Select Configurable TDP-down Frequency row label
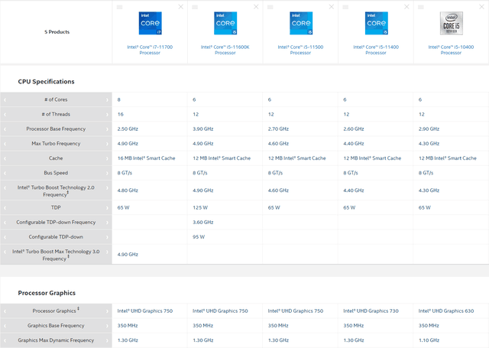The width and height of the screenshot is (489, 348). click(x=56, y=223)
